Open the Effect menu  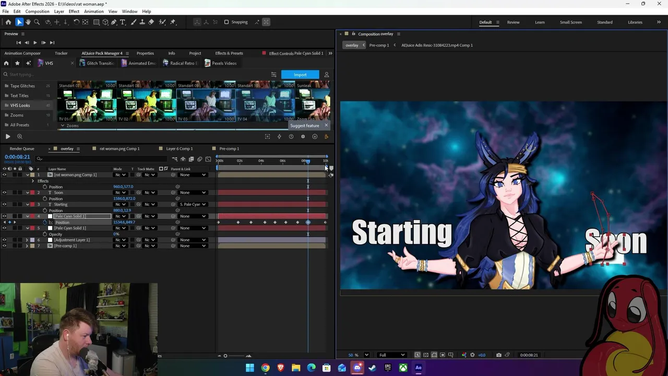coord(74,11)
